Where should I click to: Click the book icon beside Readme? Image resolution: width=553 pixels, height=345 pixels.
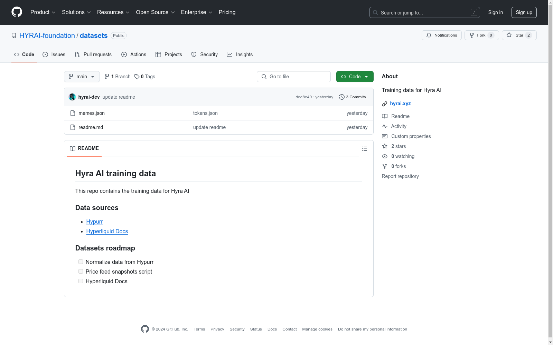click(x=385, y=116)
